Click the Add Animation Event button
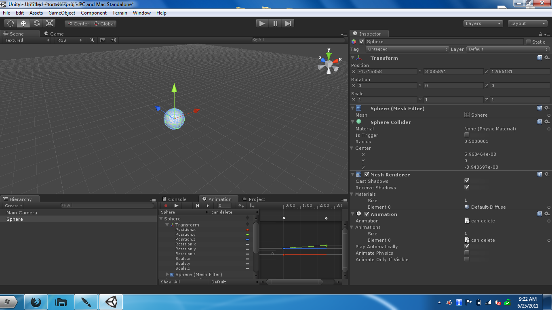 (x=252, y=205)
